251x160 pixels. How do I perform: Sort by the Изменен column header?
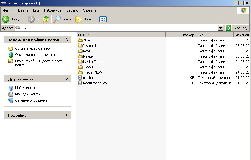tap(242, 35)
